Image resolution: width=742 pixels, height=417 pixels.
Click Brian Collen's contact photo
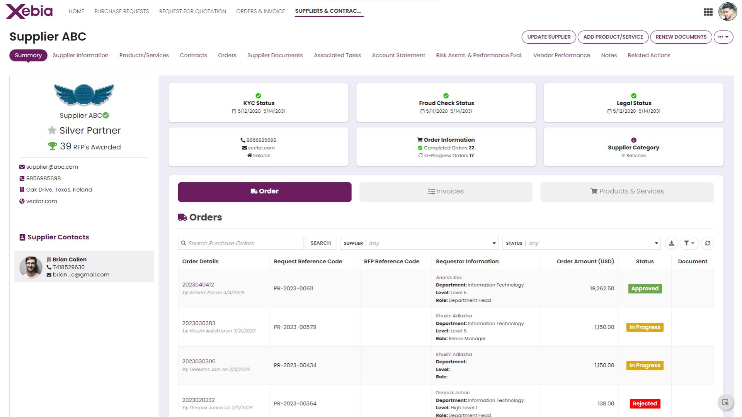(x=31, y=267)
